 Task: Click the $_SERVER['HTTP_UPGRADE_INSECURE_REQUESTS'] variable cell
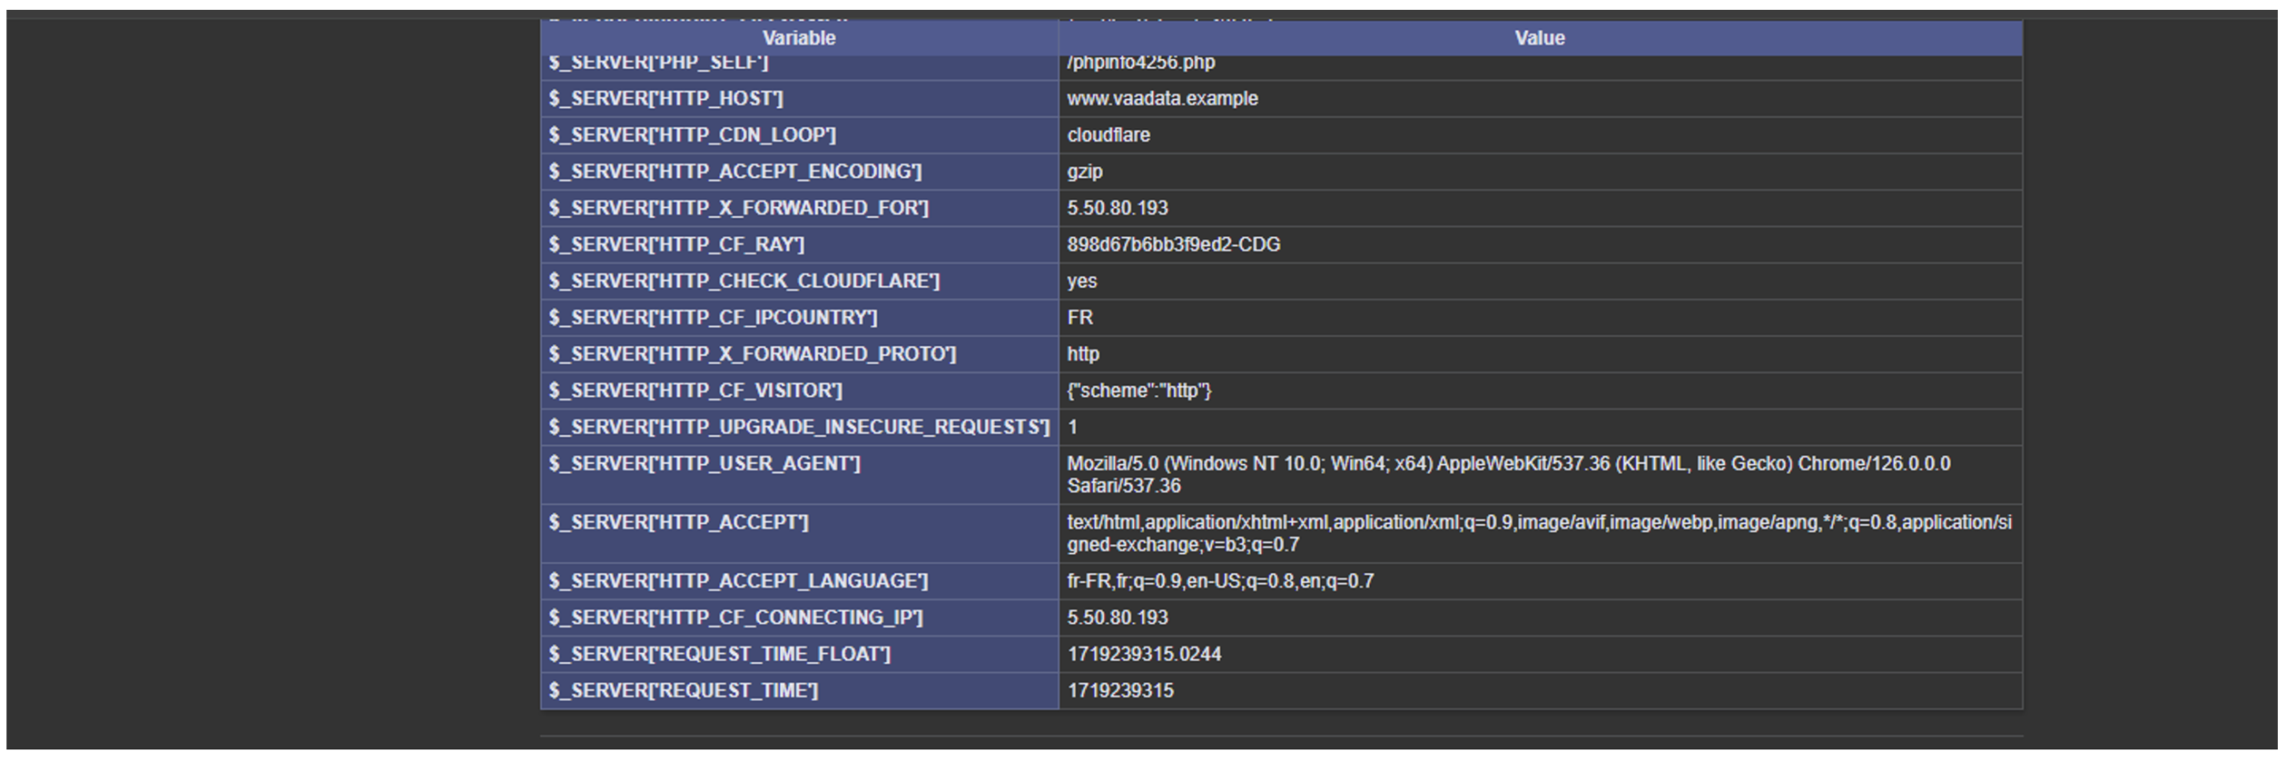coord(799,427)
